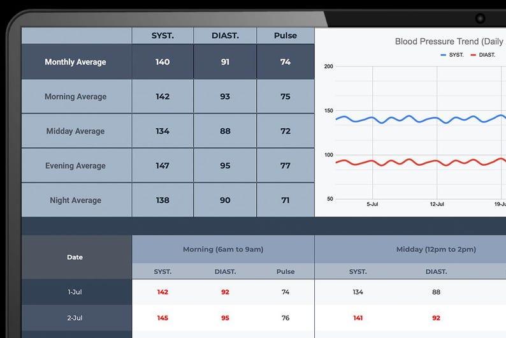Image resolution: width=506 pixels, height=338 pixels.
Task: Select Monthly Average pulse value 74
Action: 286,62
